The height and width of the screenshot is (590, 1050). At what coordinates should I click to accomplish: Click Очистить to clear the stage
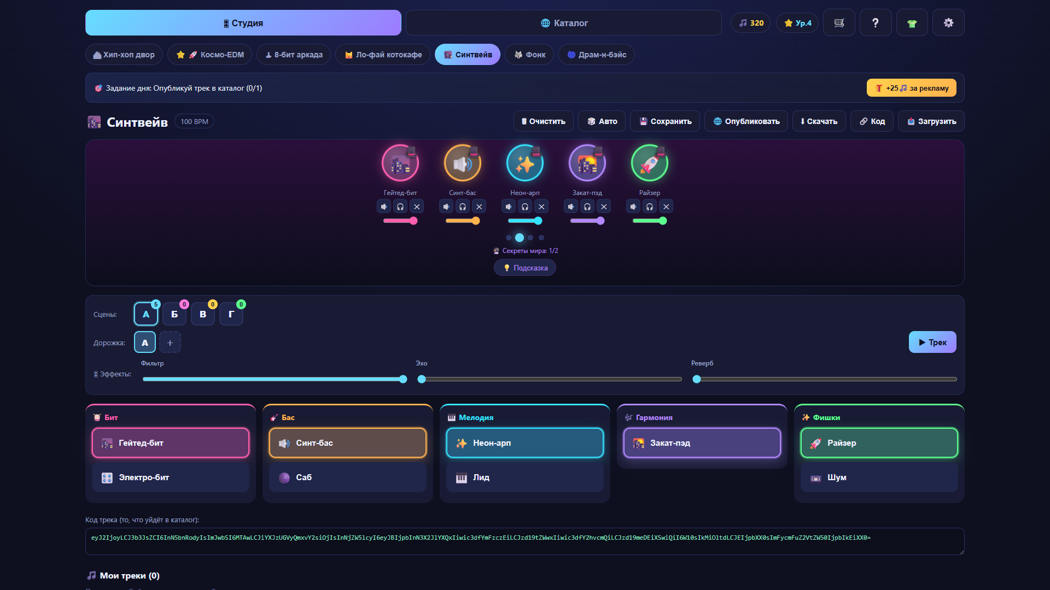[x=544, y=121]
